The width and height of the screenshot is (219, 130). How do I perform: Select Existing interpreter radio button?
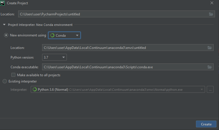pyautogui.click(x=5, y=81)
